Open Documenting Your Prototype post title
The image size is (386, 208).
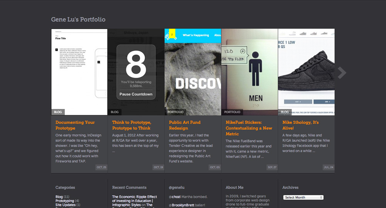[75, 125]
